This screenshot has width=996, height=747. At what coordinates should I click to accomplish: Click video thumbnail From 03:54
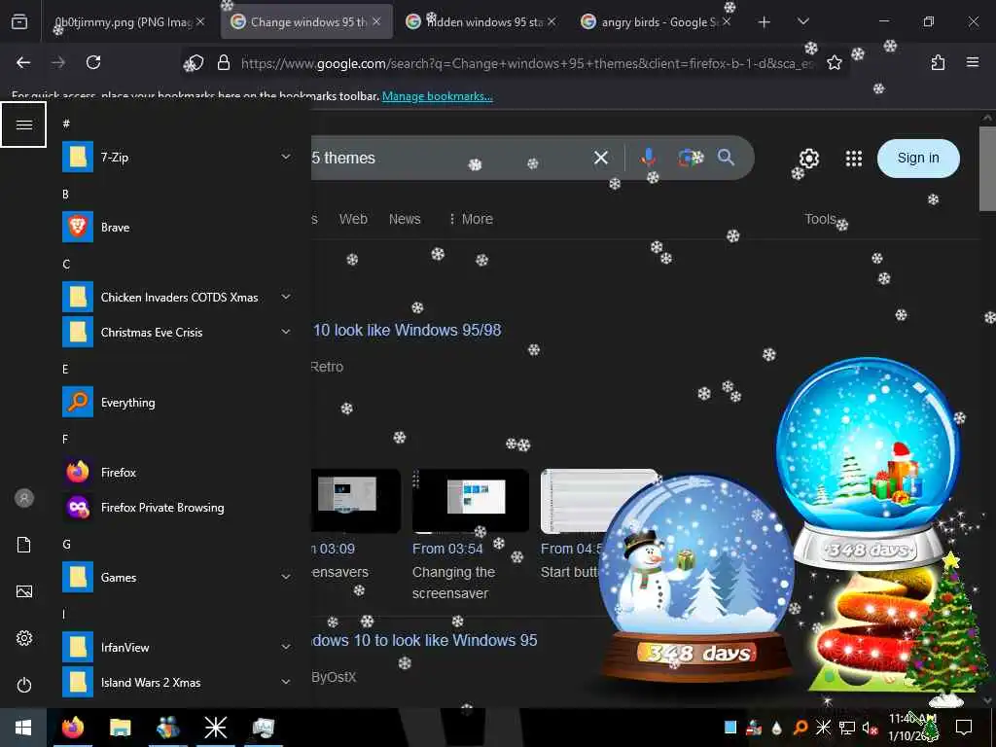[x=470, y=501]
